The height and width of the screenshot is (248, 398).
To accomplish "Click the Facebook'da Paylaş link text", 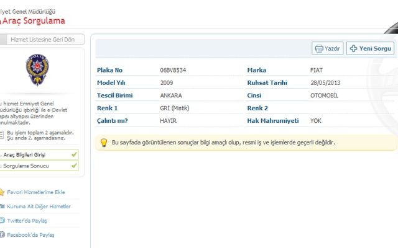I will coord(30,235).
